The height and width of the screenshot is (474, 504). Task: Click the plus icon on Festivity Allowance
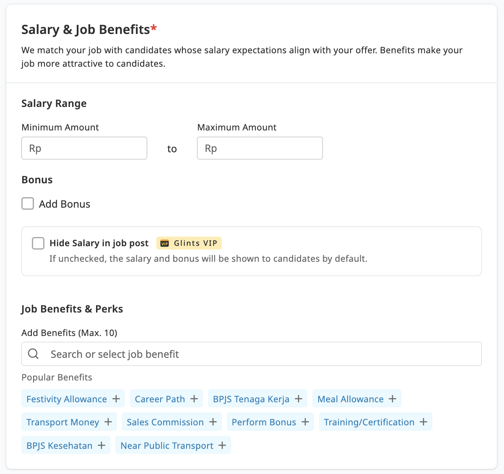pos(116,398)
